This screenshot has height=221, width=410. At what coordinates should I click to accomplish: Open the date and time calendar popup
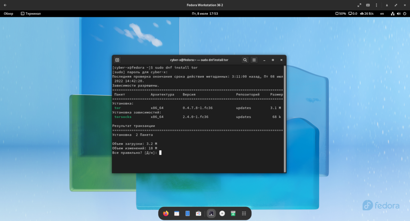point(205,14)
